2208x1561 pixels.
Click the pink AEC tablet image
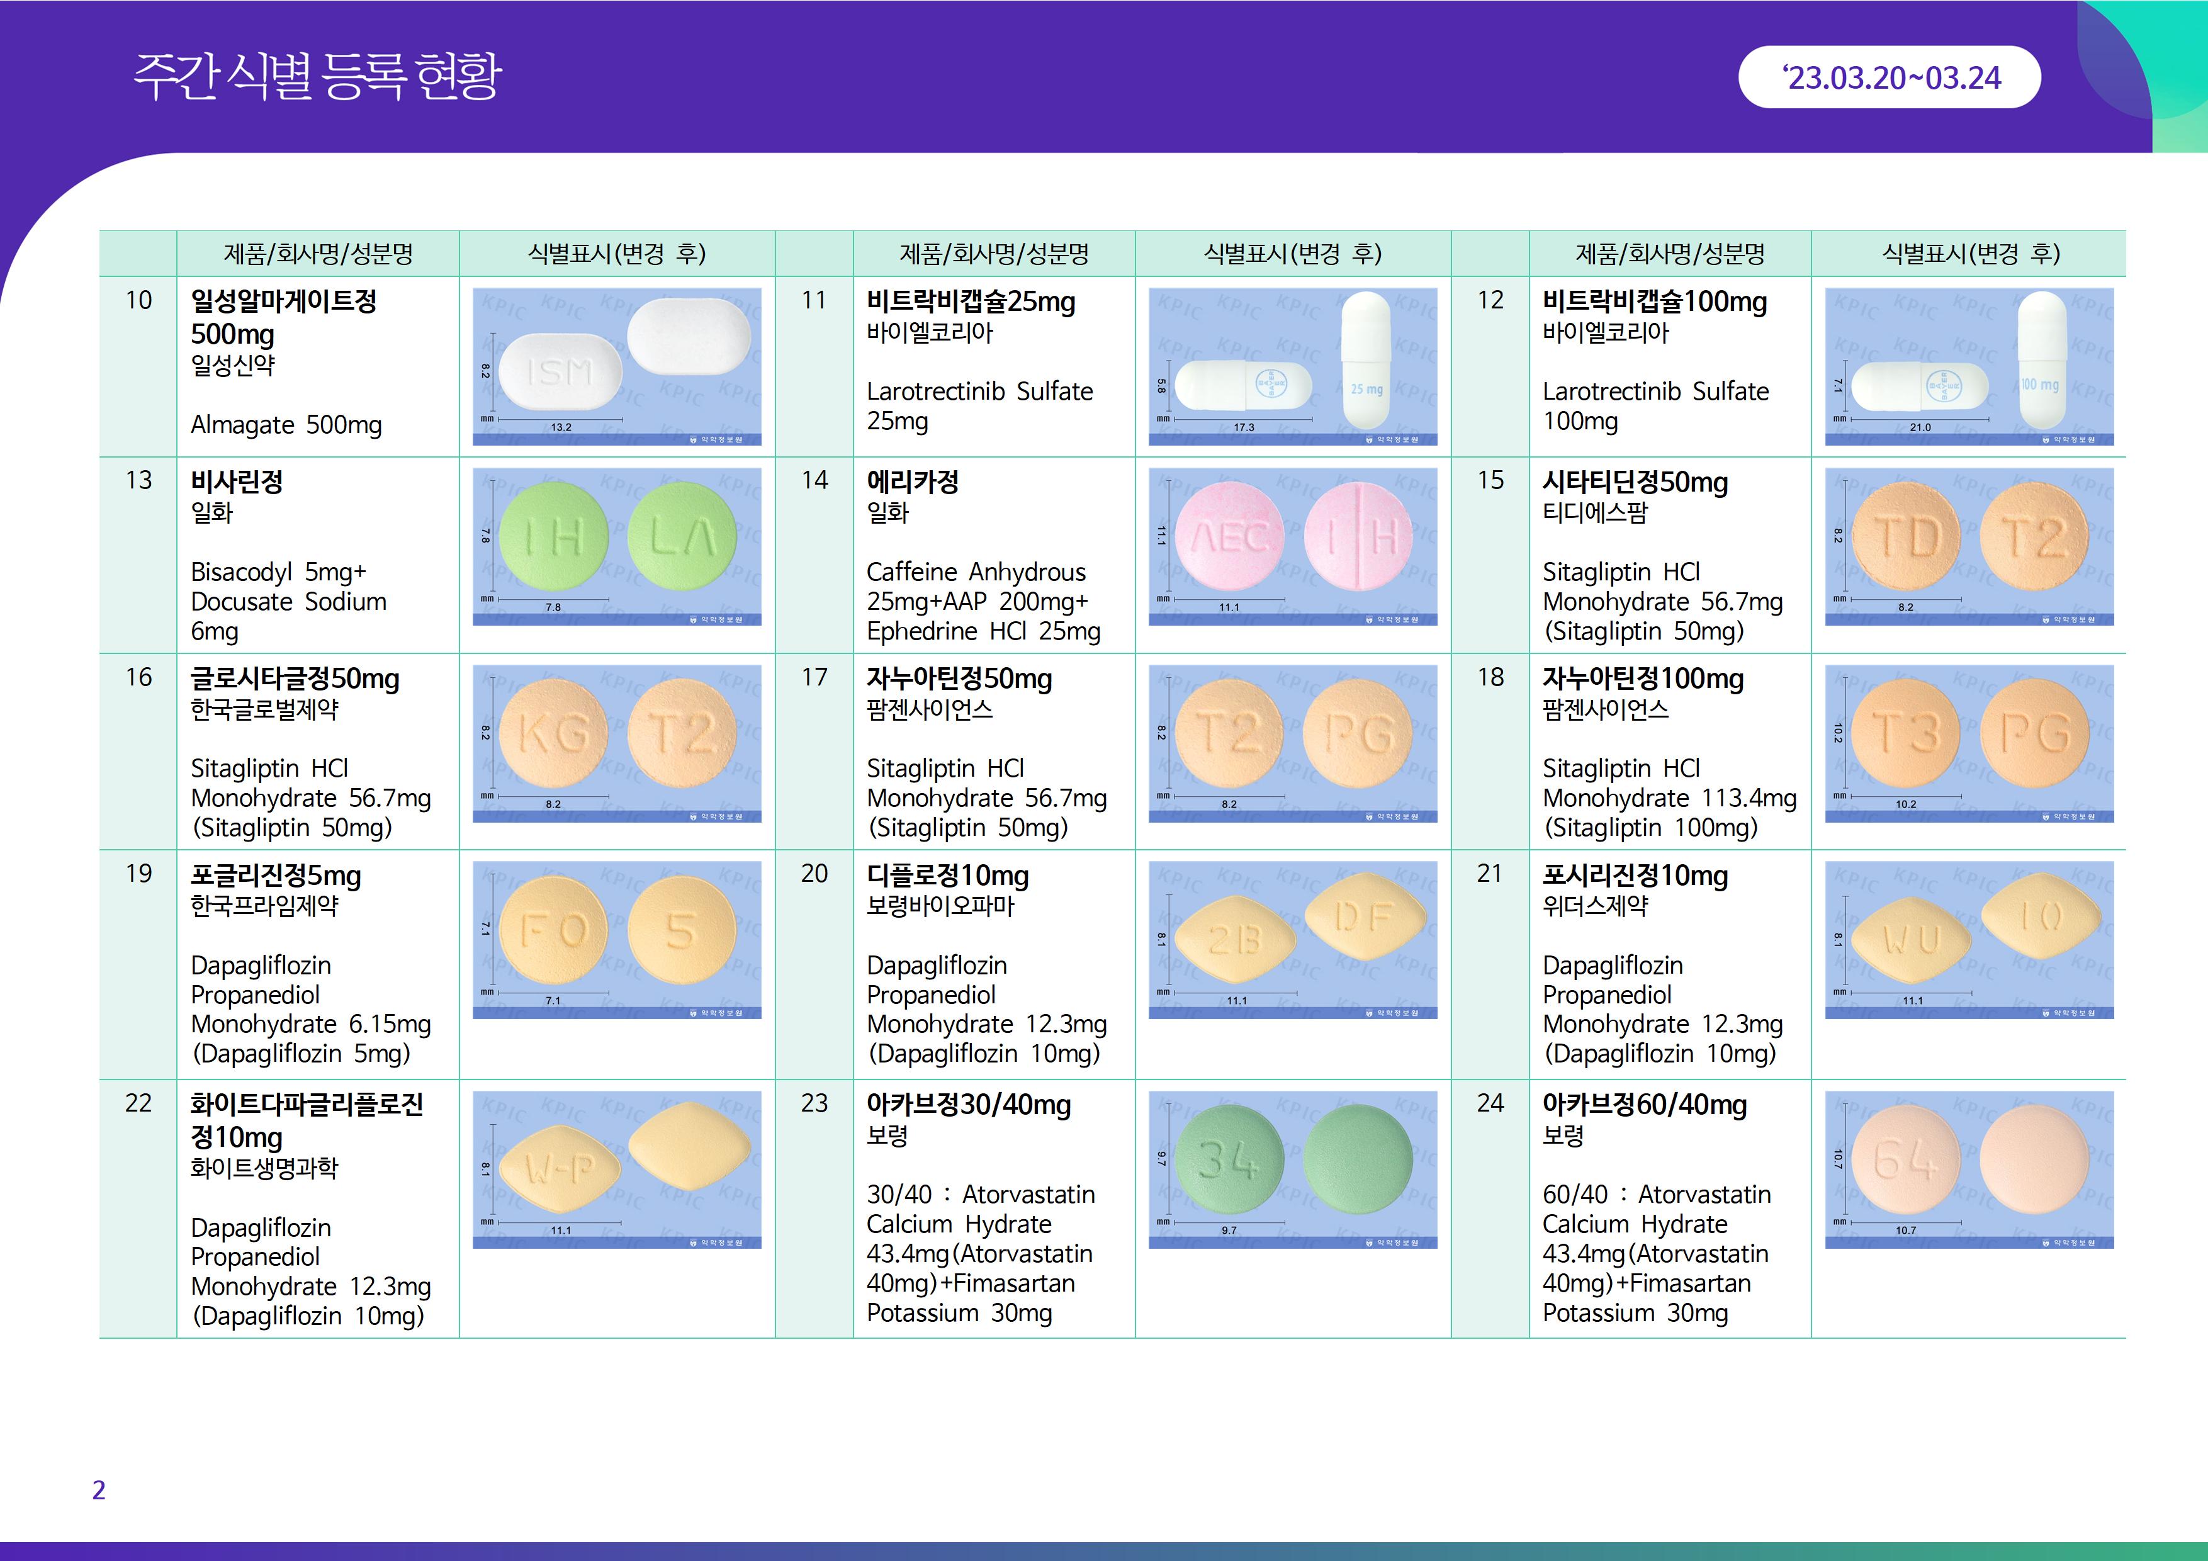[1292, 546]
